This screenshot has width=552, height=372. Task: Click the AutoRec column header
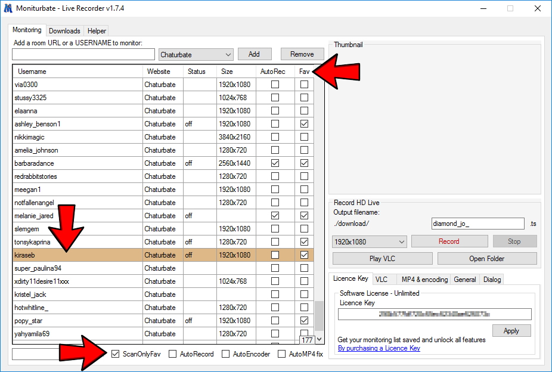tap(275, 72)
